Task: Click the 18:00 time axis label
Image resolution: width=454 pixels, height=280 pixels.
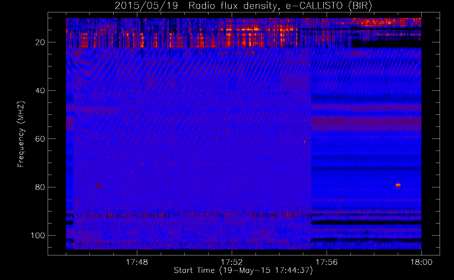Action: (x=421, y=262)
